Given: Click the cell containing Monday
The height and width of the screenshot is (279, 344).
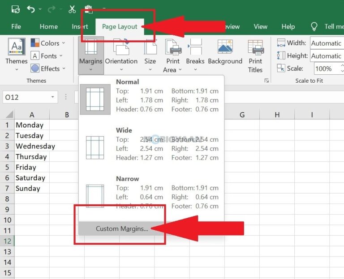Looking at the screenshot, I should pos(32,125).
